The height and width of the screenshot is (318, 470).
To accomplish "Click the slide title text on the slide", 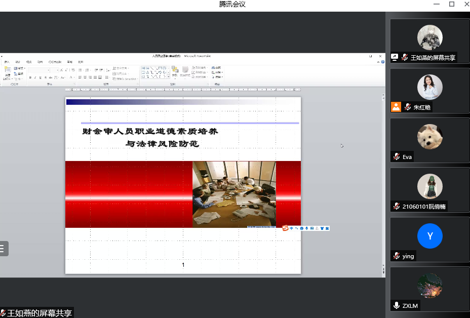I will pos(150,132).
